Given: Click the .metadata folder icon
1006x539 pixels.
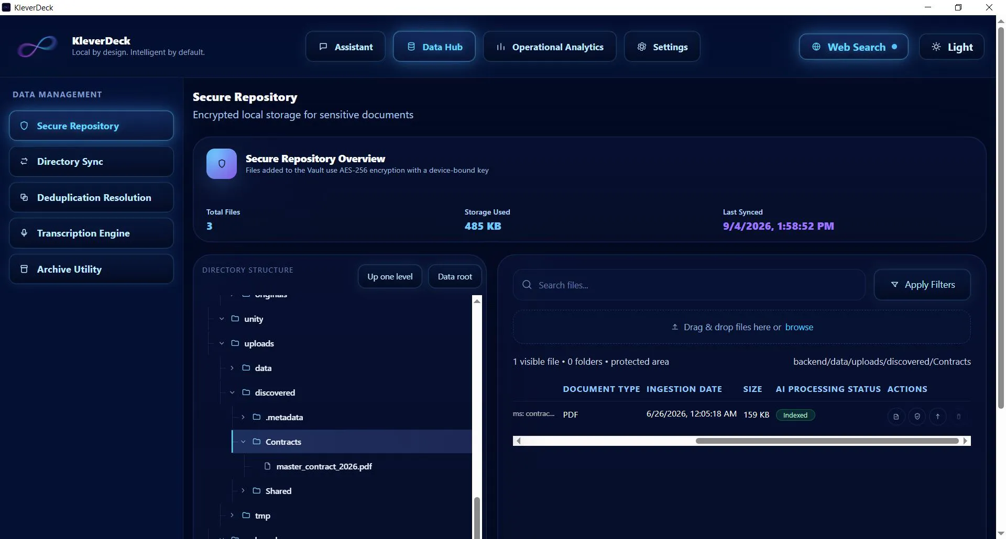Looking at the screenshot, I should pos(257,417).
